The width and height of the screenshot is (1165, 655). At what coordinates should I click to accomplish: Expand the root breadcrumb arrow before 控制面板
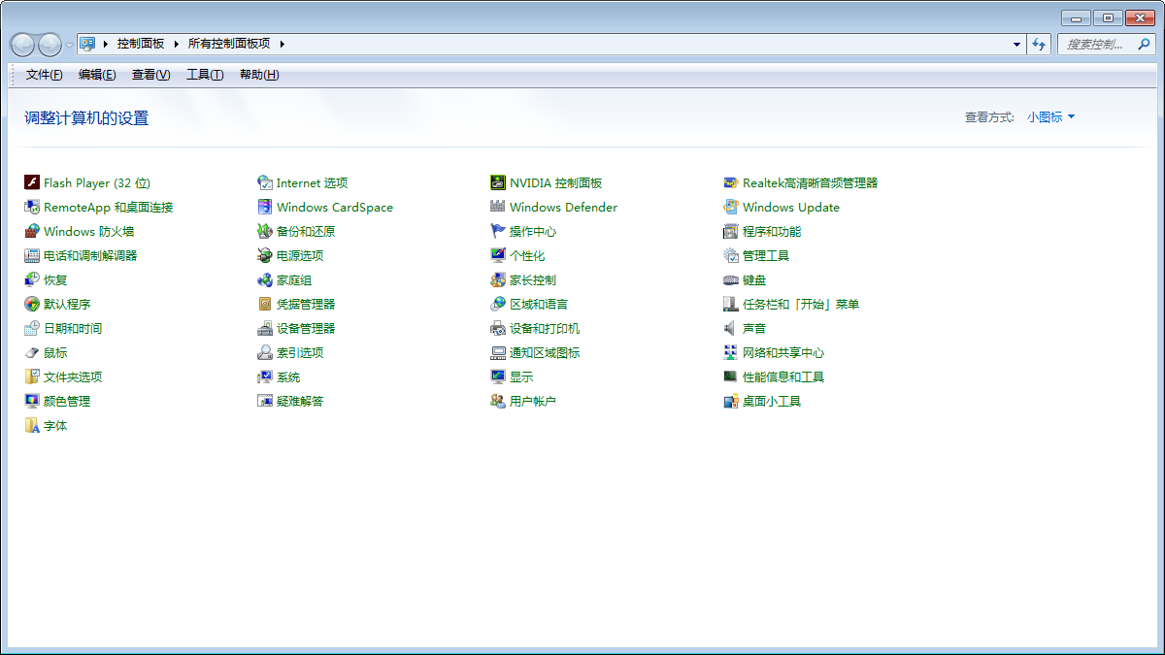pyautogui.click(x=105, y=44)
